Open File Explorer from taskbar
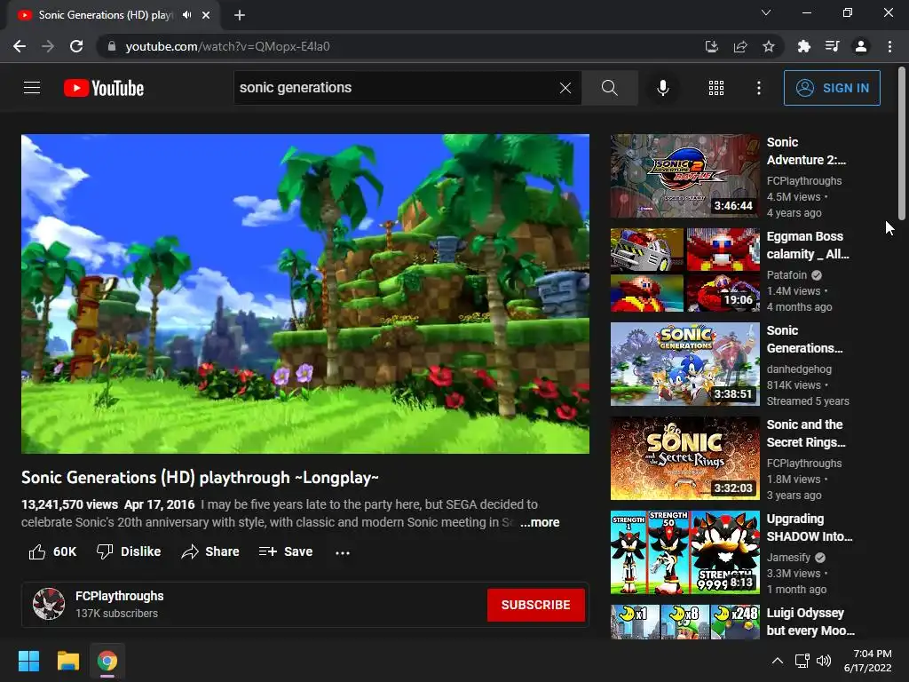The width and height of the screenshot is (909, 682). [67, 661]
